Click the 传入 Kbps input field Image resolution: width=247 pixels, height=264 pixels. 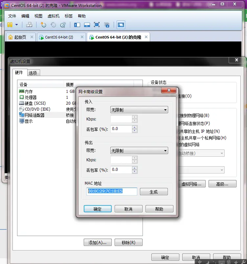(x=121, y=119)
